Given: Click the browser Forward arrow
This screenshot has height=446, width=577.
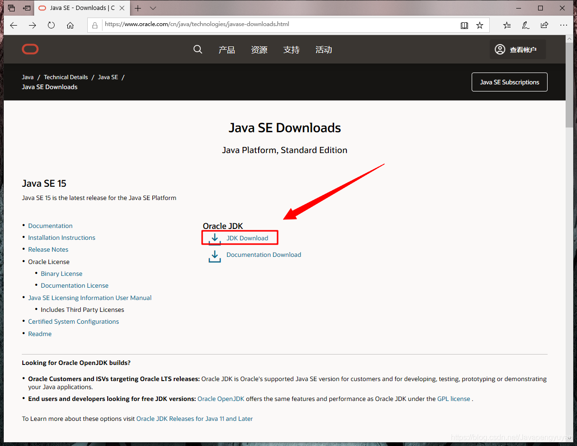Looking at the screenshot, I should pos(32,25).
